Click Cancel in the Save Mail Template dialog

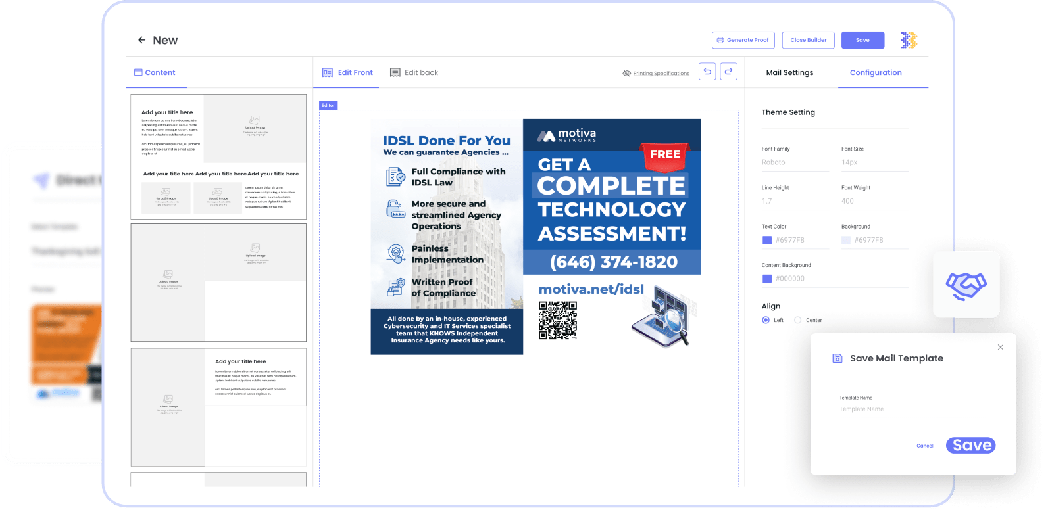tap(925, 446)
